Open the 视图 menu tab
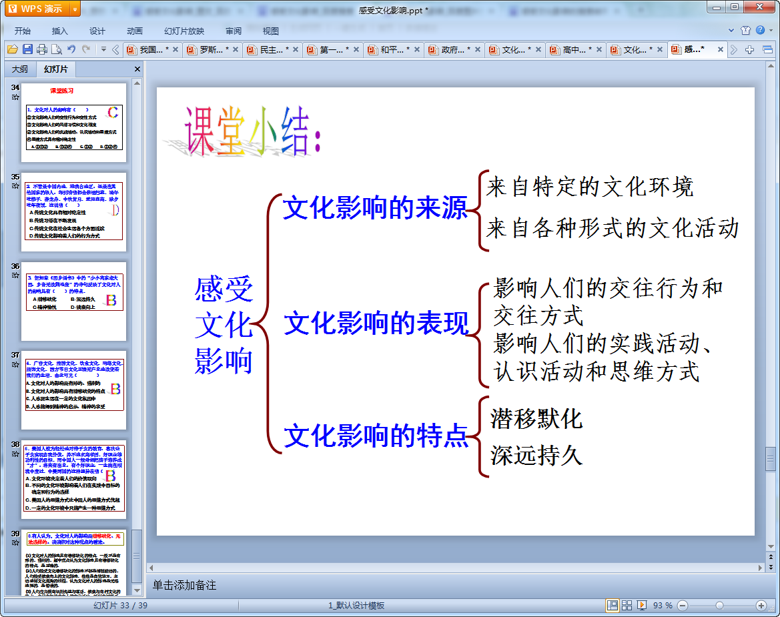Viewport: 780px width, 617px height. (x=271, y=31)
